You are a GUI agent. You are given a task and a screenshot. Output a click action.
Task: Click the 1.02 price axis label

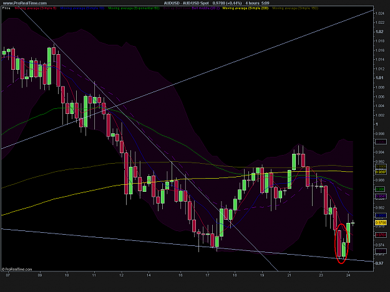coord(379,32)
